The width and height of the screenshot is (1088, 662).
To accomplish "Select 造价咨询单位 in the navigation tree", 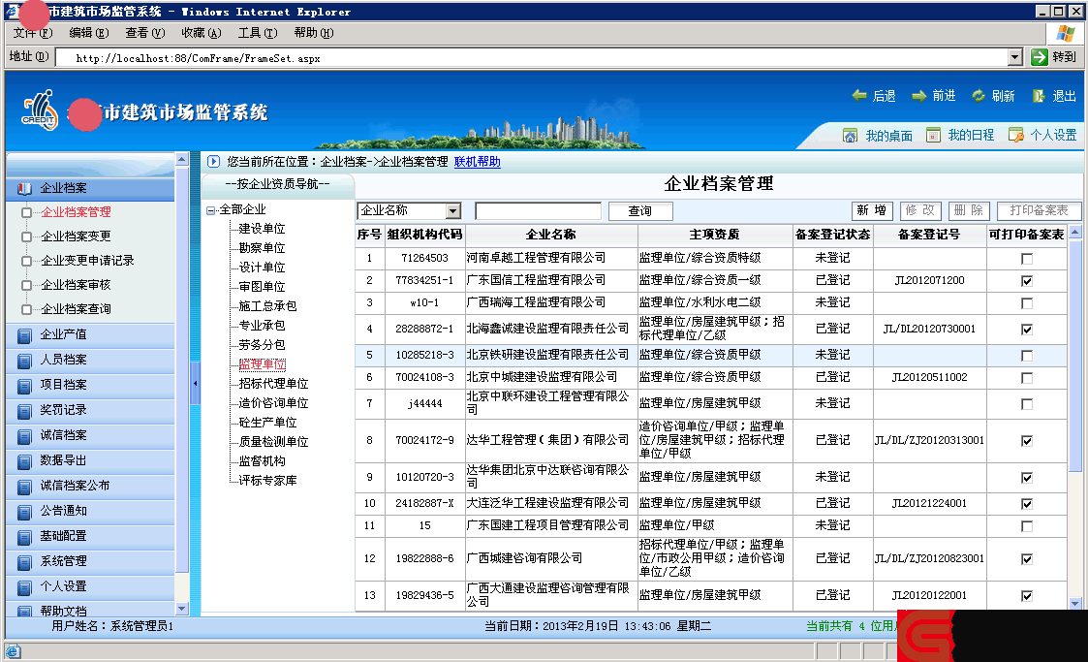I will point(273,403).
